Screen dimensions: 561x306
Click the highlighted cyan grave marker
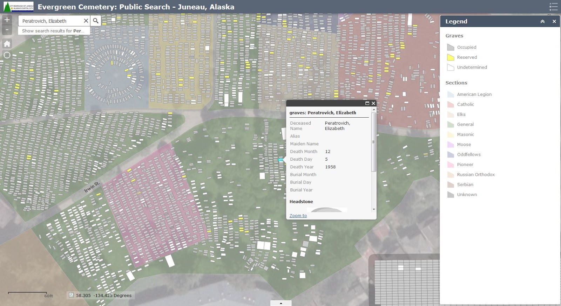click(280, 160)
